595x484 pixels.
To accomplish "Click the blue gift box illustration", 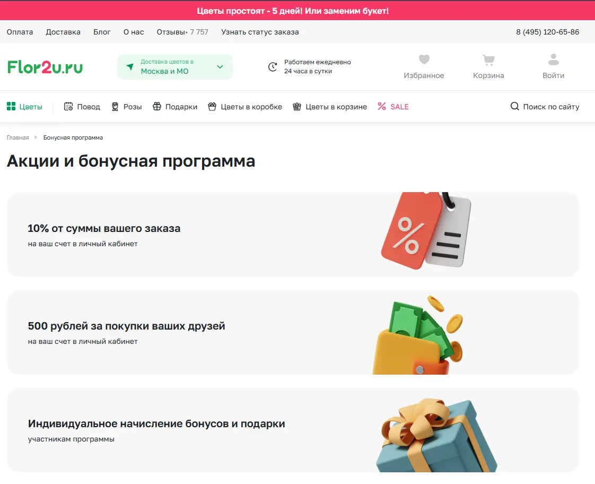I will (x=436, y=435).
